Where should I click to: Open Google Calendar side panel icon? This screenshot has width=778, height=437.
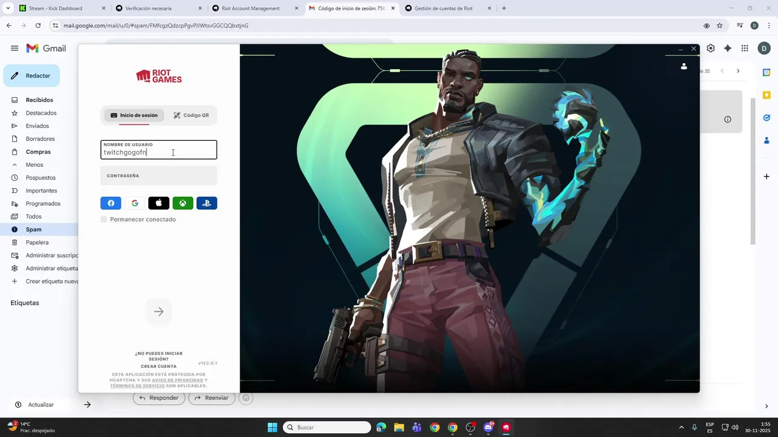point(766,73)
